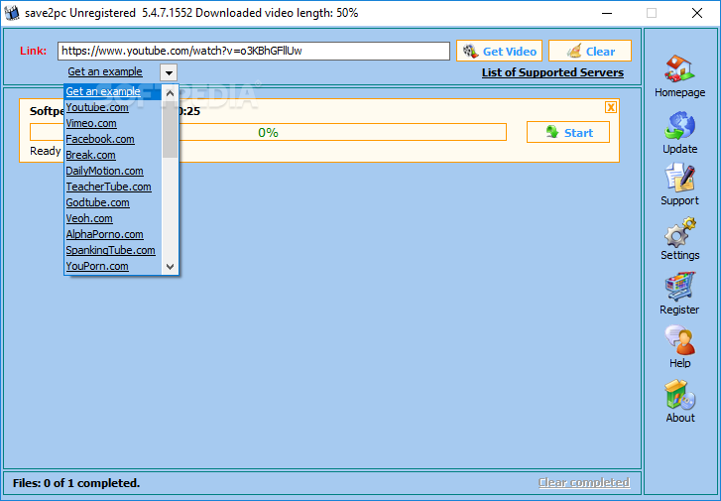The height and width of the screenshot is (501, 721).
Task: Click the dropdown list scroll down arrow
Action: pyautogui.click(x=171, y=266)
